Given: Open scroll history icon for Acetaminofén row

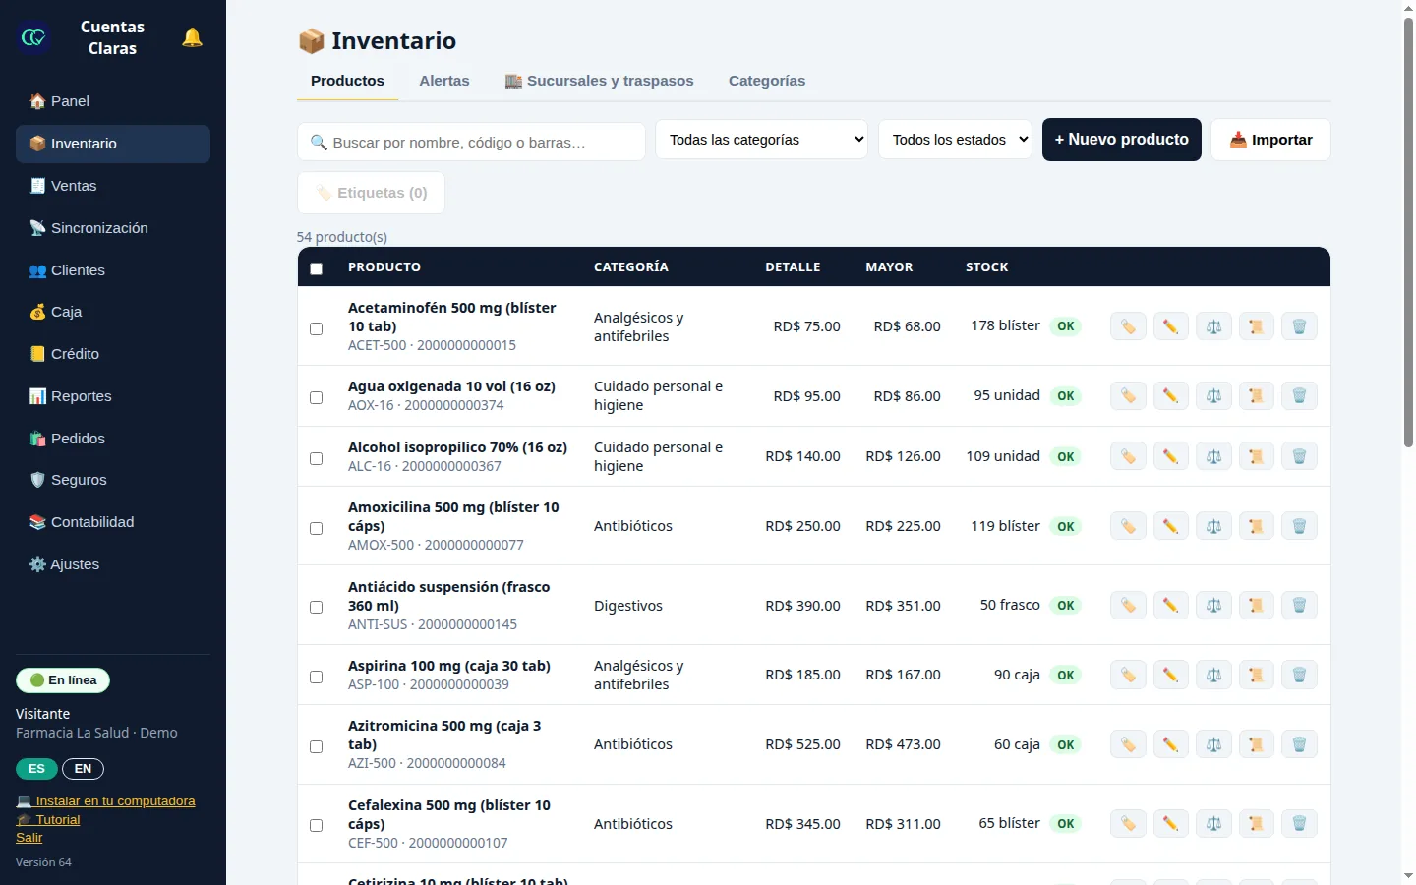Looking at the screenshot, I should 1256,326.
